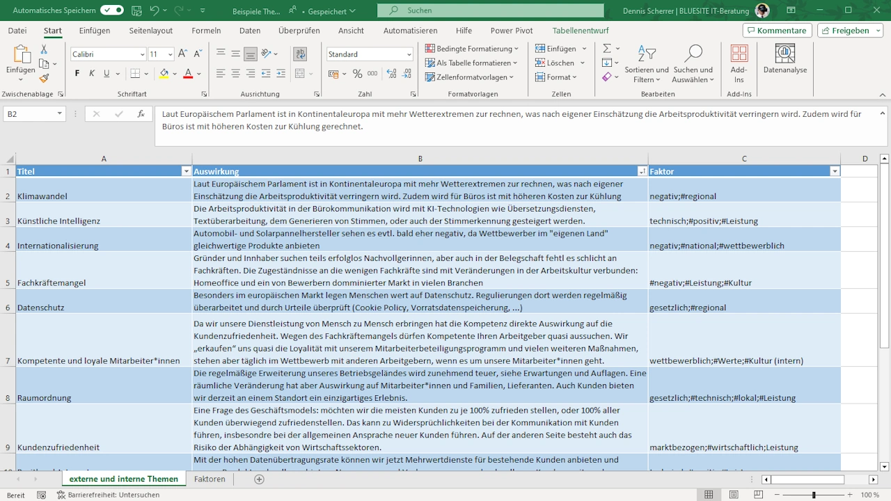Center align text horizontally
Viewport: 891px width, 501px height.
point(235,74)
